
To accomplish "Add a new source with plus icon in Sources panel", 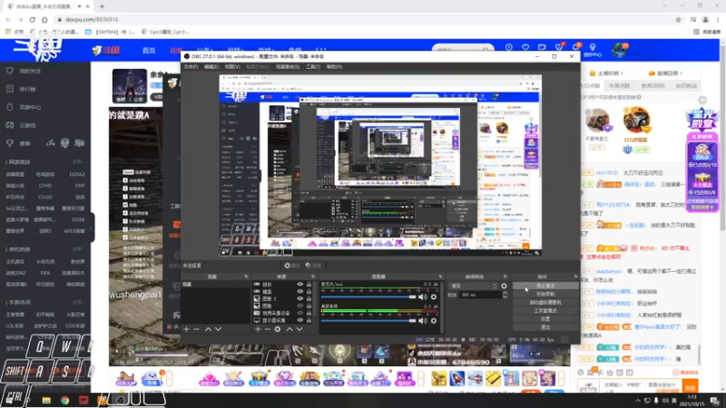I will click(x=258, y=329).
